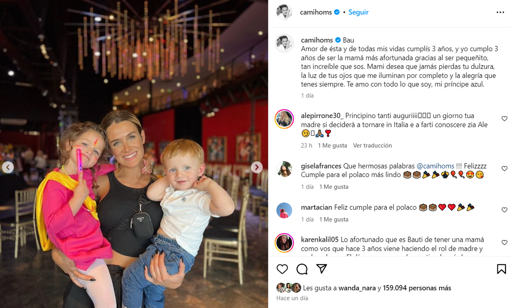
Task: Like giselafrances comment heart
Action: [x=504, y=168]
